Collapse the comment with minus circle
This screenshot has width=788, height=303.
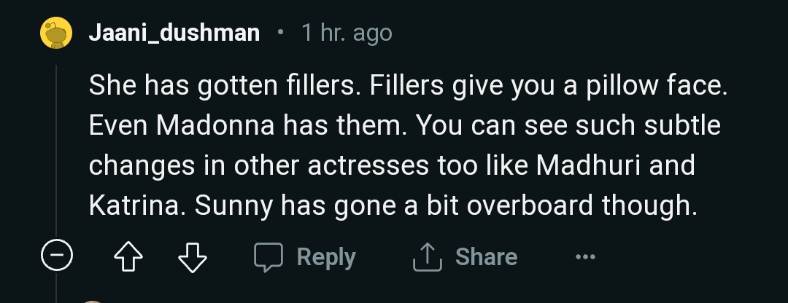click(x=57, y=257)
